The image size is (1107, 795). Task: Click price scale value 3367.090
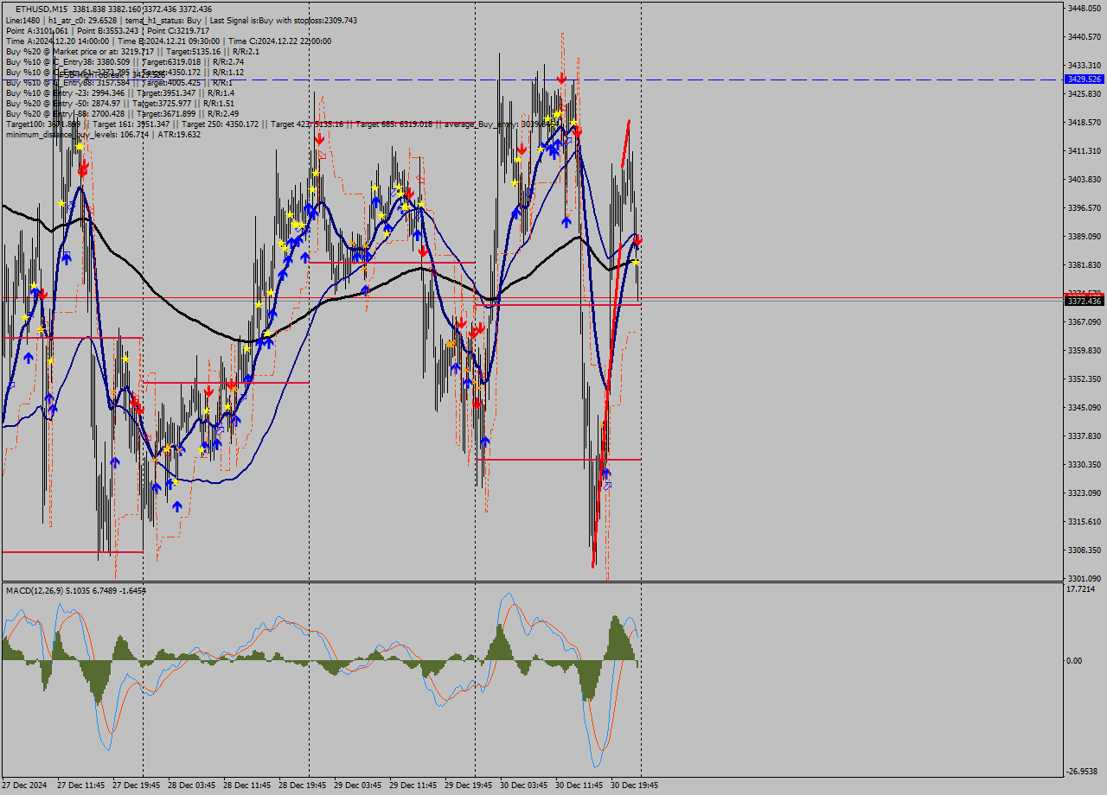pos(1084,321)
